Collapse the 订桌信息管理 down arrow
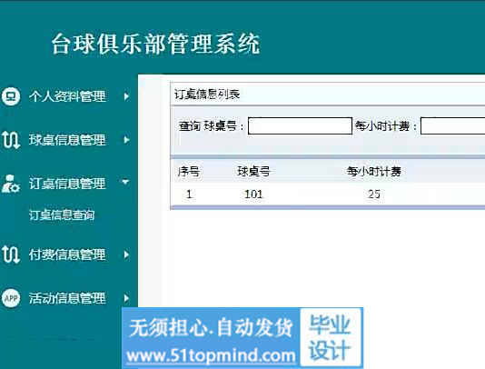Screen dimensions: 485x369 tap(125, 182)
